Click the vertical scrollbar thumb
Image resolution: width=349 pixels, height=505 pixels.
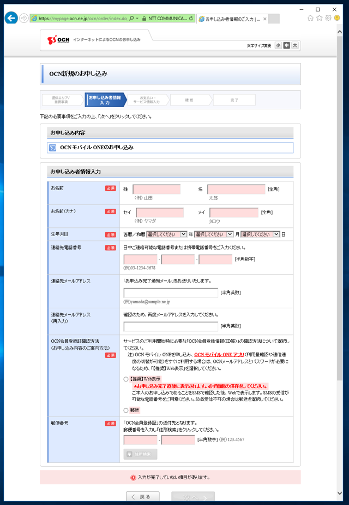[x=340, y=209]
